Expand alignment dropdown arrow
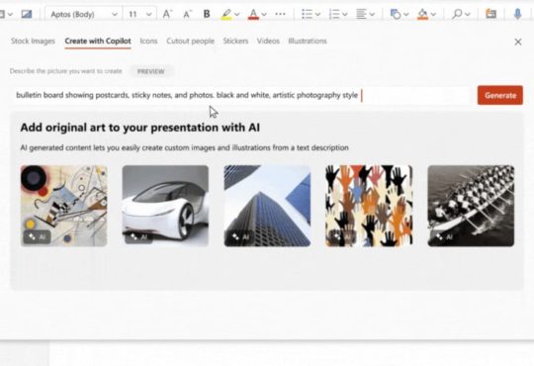The width and height of the screenshot is (534, 366). 372,14
